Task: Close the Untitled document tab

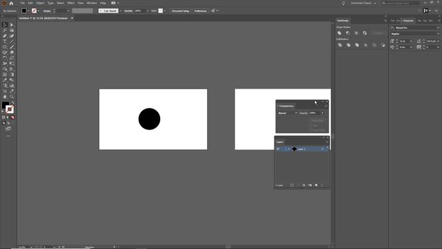Action: tap(72, 18)
